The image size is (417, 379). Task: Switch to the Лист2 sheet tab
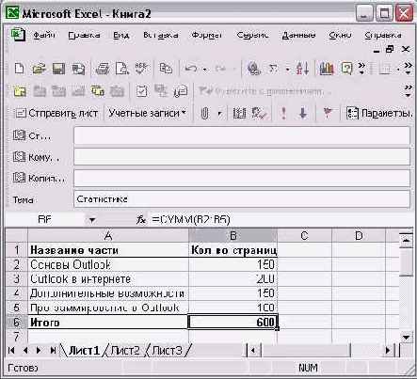pyautogui.click(x=125, y=351)
